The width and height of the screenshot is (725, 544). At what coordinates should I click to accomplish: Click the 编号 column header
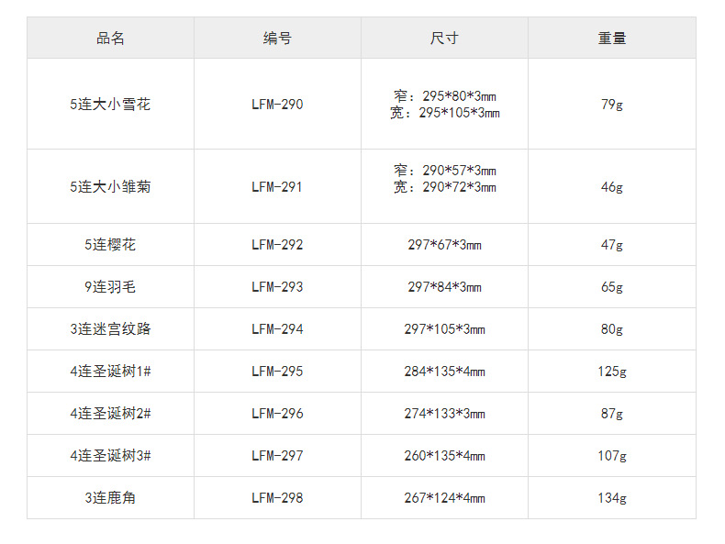[277, 39]
